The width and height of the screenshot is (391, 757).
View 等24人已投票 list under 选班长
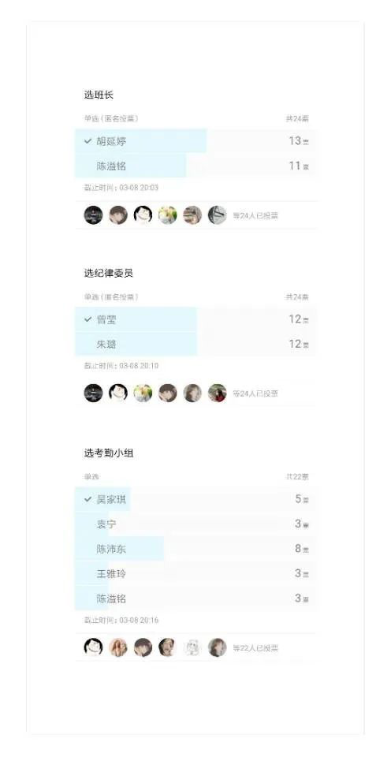point(255,215)
